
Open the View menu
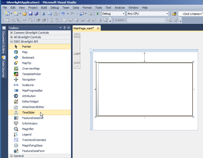click(22, 8)
